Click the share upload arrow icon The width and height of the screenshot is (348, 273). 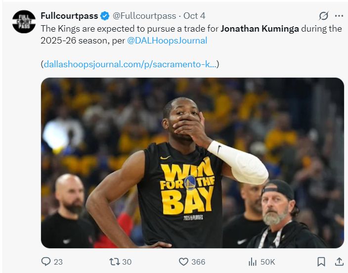(x=339, y=261)
